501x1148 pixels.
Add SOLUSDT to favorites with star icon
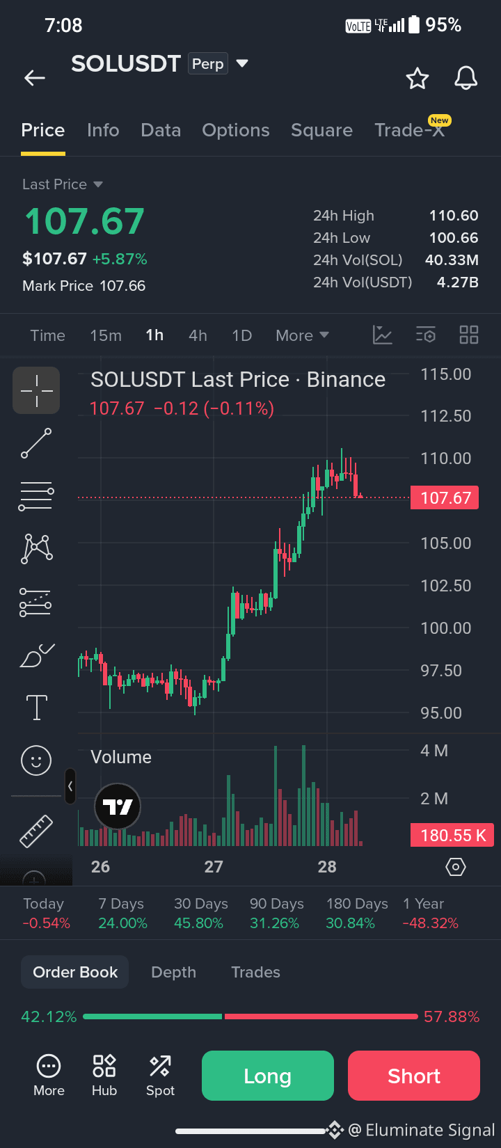click(x=417, y=78)
